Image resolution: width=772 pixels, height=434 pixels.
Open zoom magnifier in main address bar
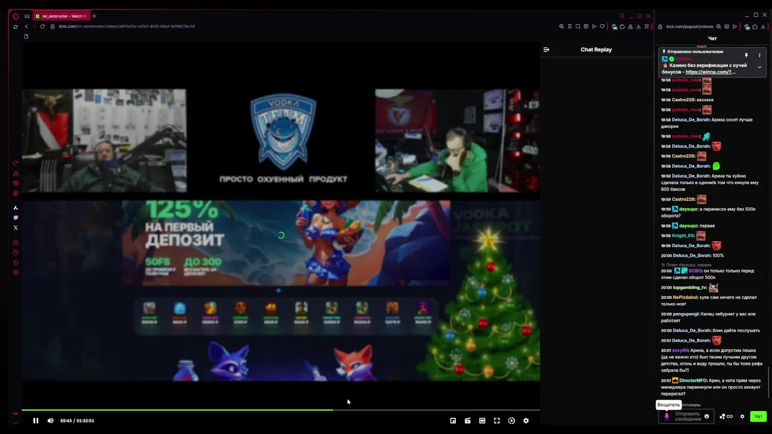(562, 27)
